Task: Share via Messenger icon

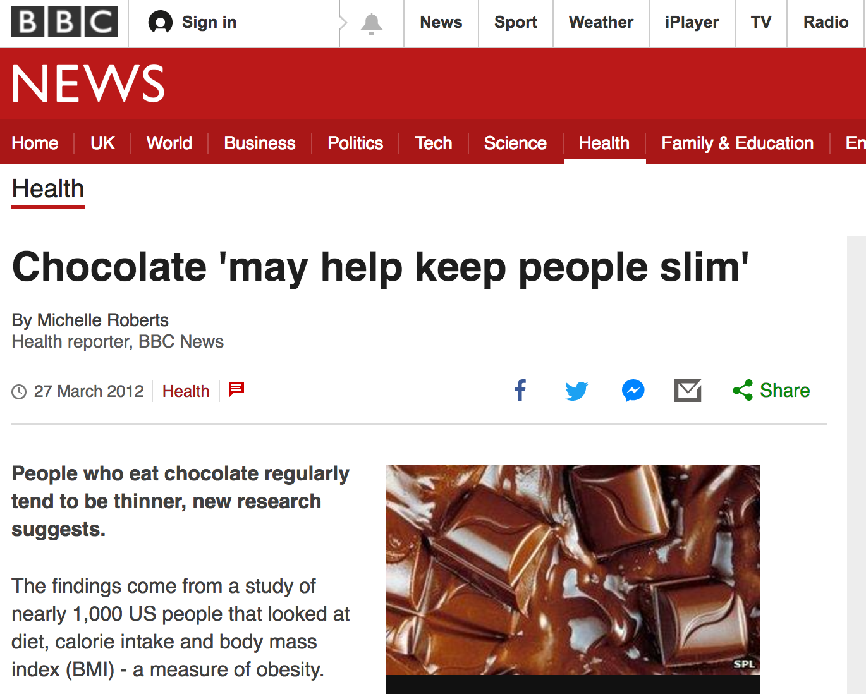Action: (633, 391)
